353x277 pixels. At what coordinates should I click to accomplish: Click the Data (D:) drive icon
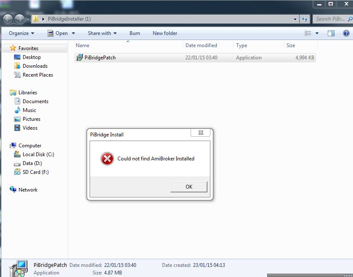point(17,164)
